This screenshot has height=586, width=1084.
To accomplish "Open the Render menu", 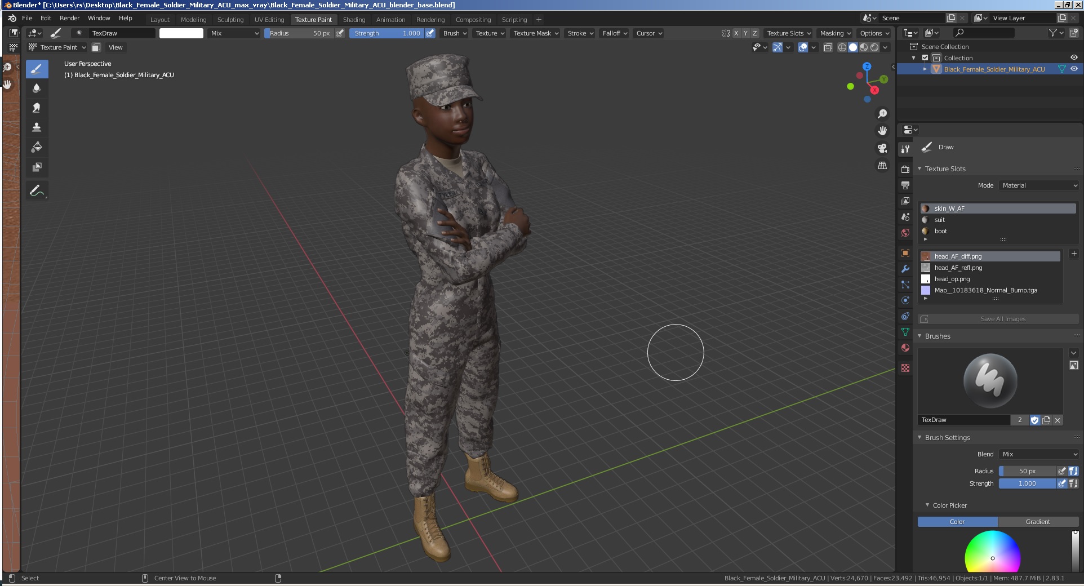I will (x=70, y=18).
